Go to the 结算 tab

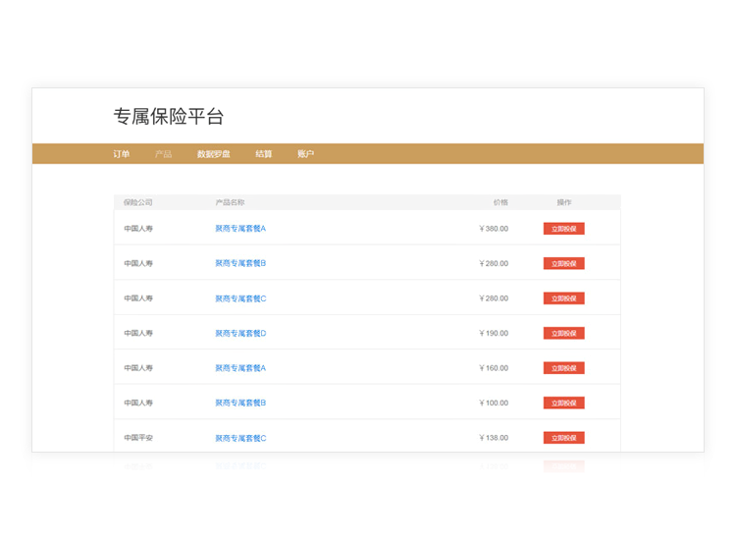coord(264,154)
